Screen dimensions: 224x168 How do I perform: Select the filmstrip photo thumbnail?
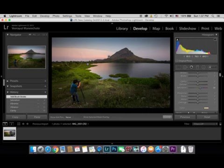tap(10, 133)
